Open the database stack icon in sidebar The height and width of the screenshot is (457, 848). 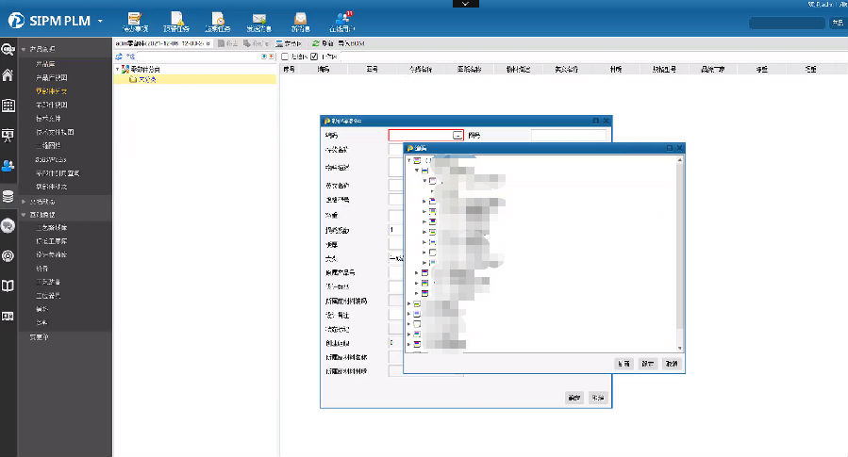point(8,196)
